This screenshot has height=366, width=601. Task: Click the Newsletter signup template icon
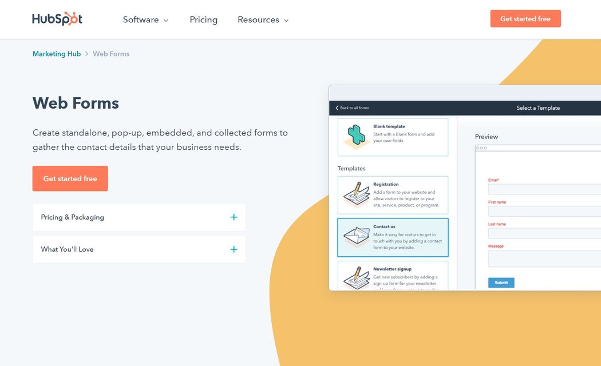(x=355, y=277)
